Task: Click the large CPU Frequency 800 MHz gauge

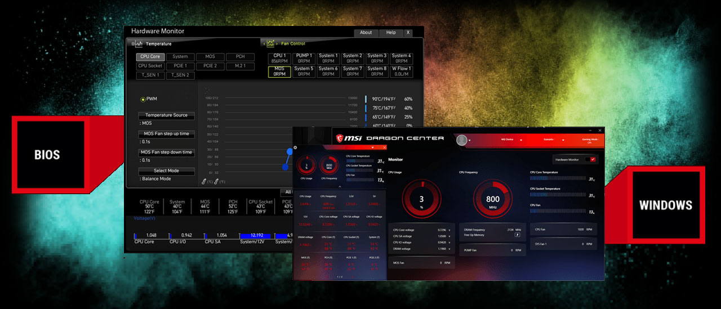Action: 492,199
